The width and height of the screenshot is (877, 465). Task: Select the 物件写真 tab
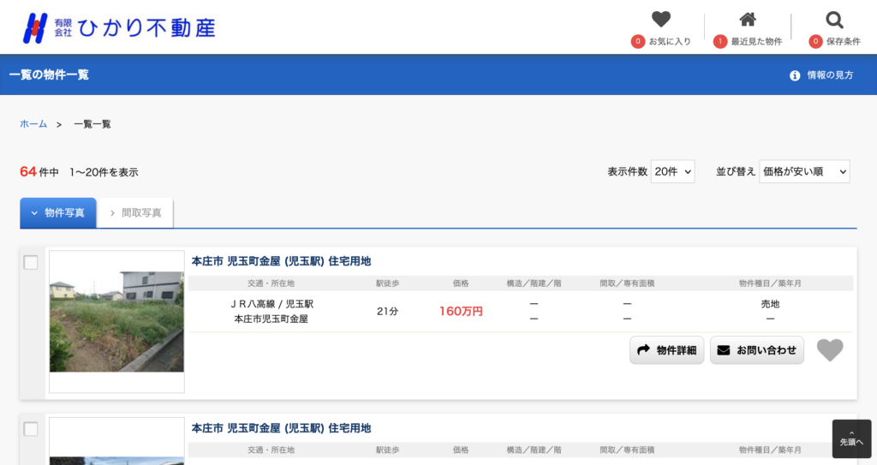58,212
